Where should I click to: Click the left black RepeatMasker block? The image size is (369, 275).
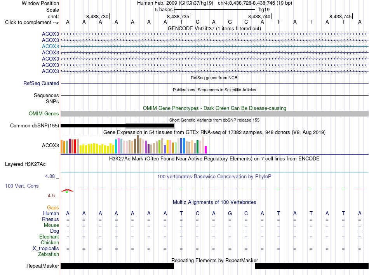[x=117, y=266]
